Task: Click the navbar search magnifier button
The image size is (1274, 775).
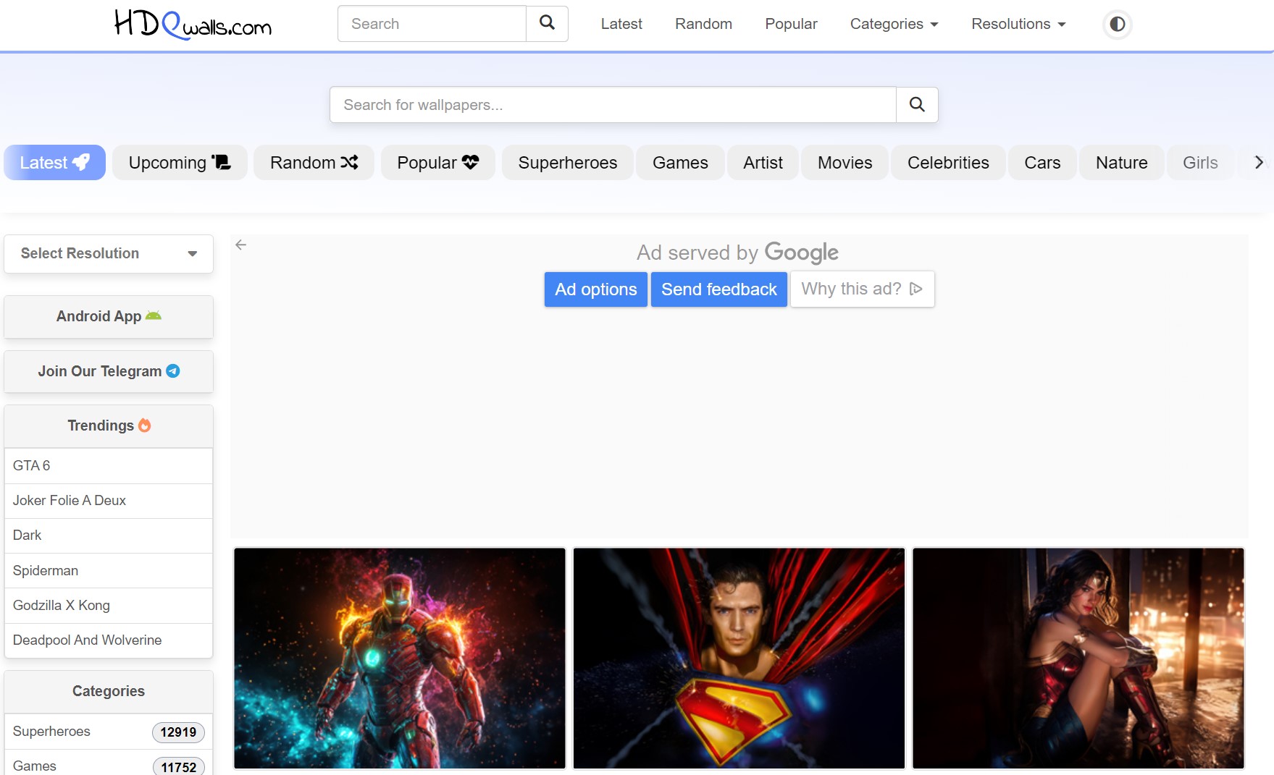Action: pyautogui.click(x=547, y=23)
